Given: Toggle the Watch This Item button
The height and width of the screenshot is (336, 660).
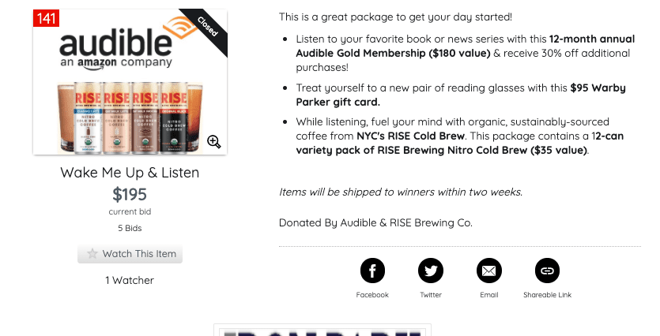Looking at the screenshot, I should coord(130,254).
